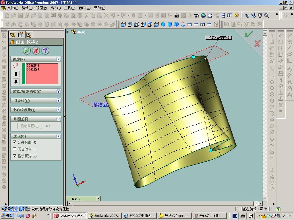
Task: Select the Rectangle sketch tool
Action: tap(272, 76)
